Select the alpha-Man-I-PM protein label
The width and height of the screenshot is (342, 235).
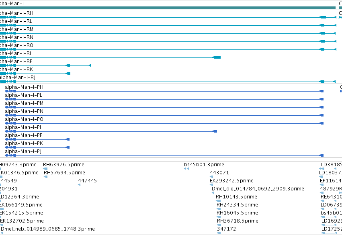tap(24, 103)
